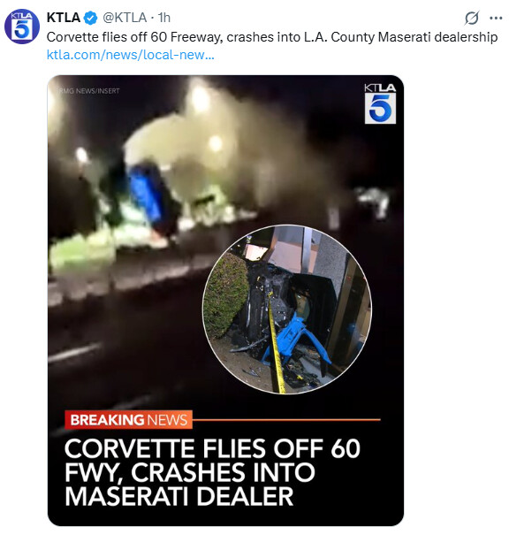Click the "CORVETTE FLIES OFF 60 FWY" headline

[x=212, y=460]
